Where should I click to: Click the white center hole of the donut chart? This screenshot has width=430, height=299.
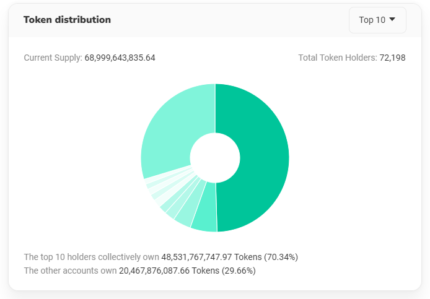[215, 158]
